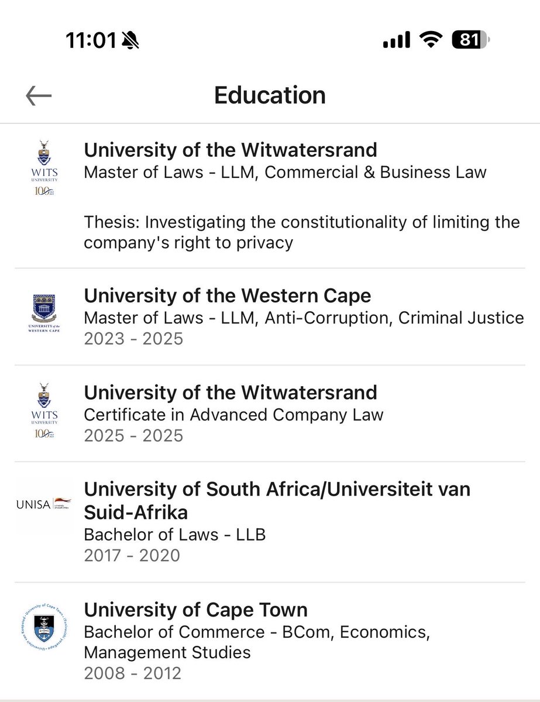This screenshot has width=540, height=702.
Task: Open University of South Africa entry title
Action: pyautogui.click(x=277, y=501)
